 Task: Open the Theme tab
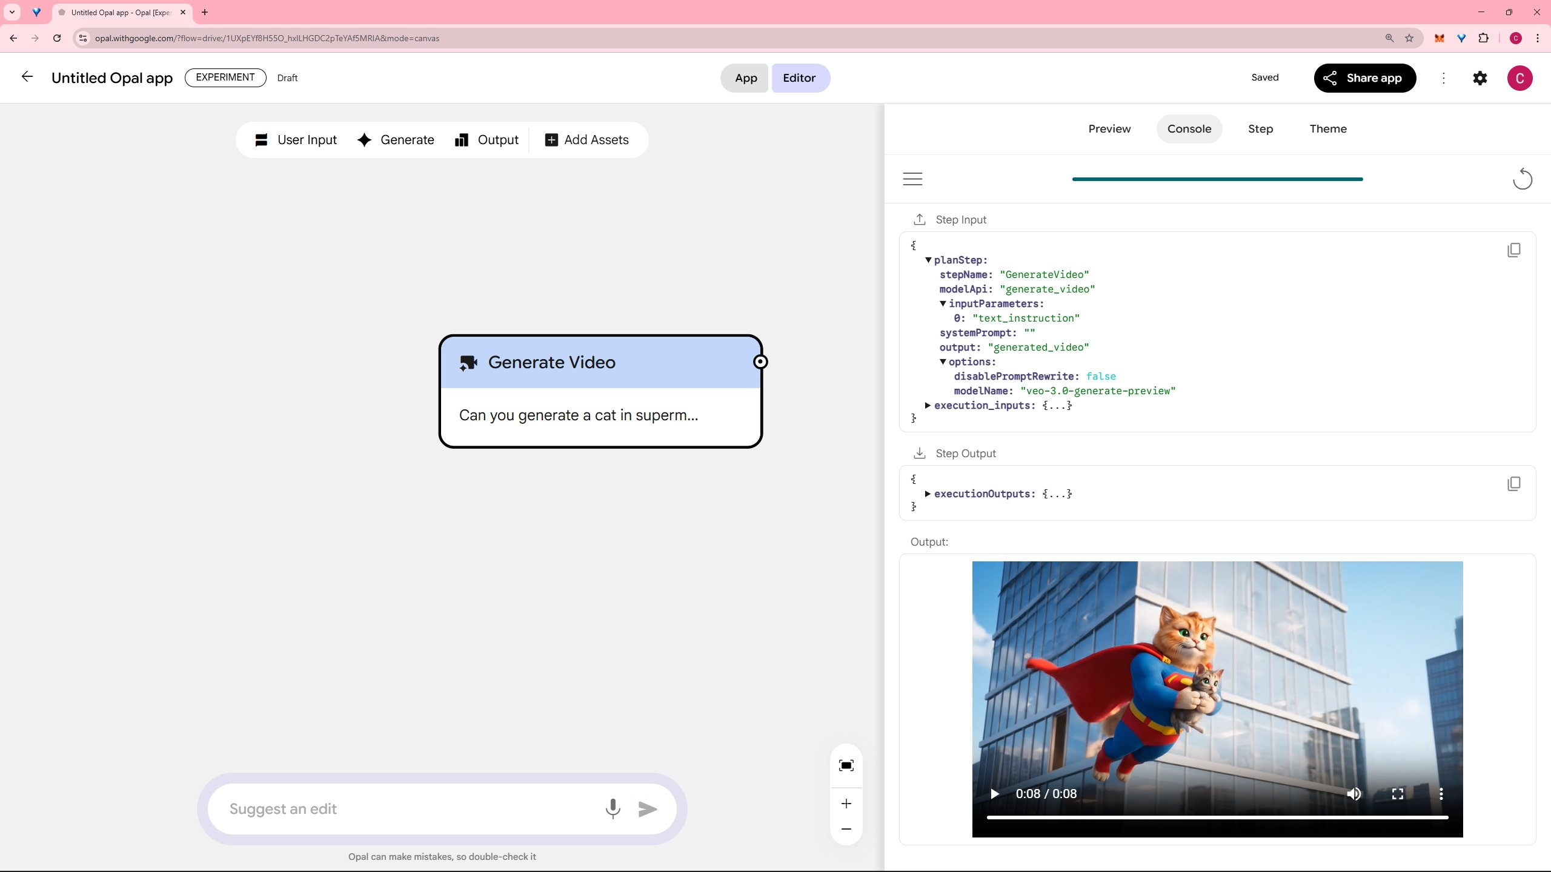click(x=1328, y=129)
